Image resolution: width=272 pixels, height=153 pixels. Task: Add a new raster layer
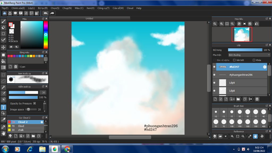point(215,99)
